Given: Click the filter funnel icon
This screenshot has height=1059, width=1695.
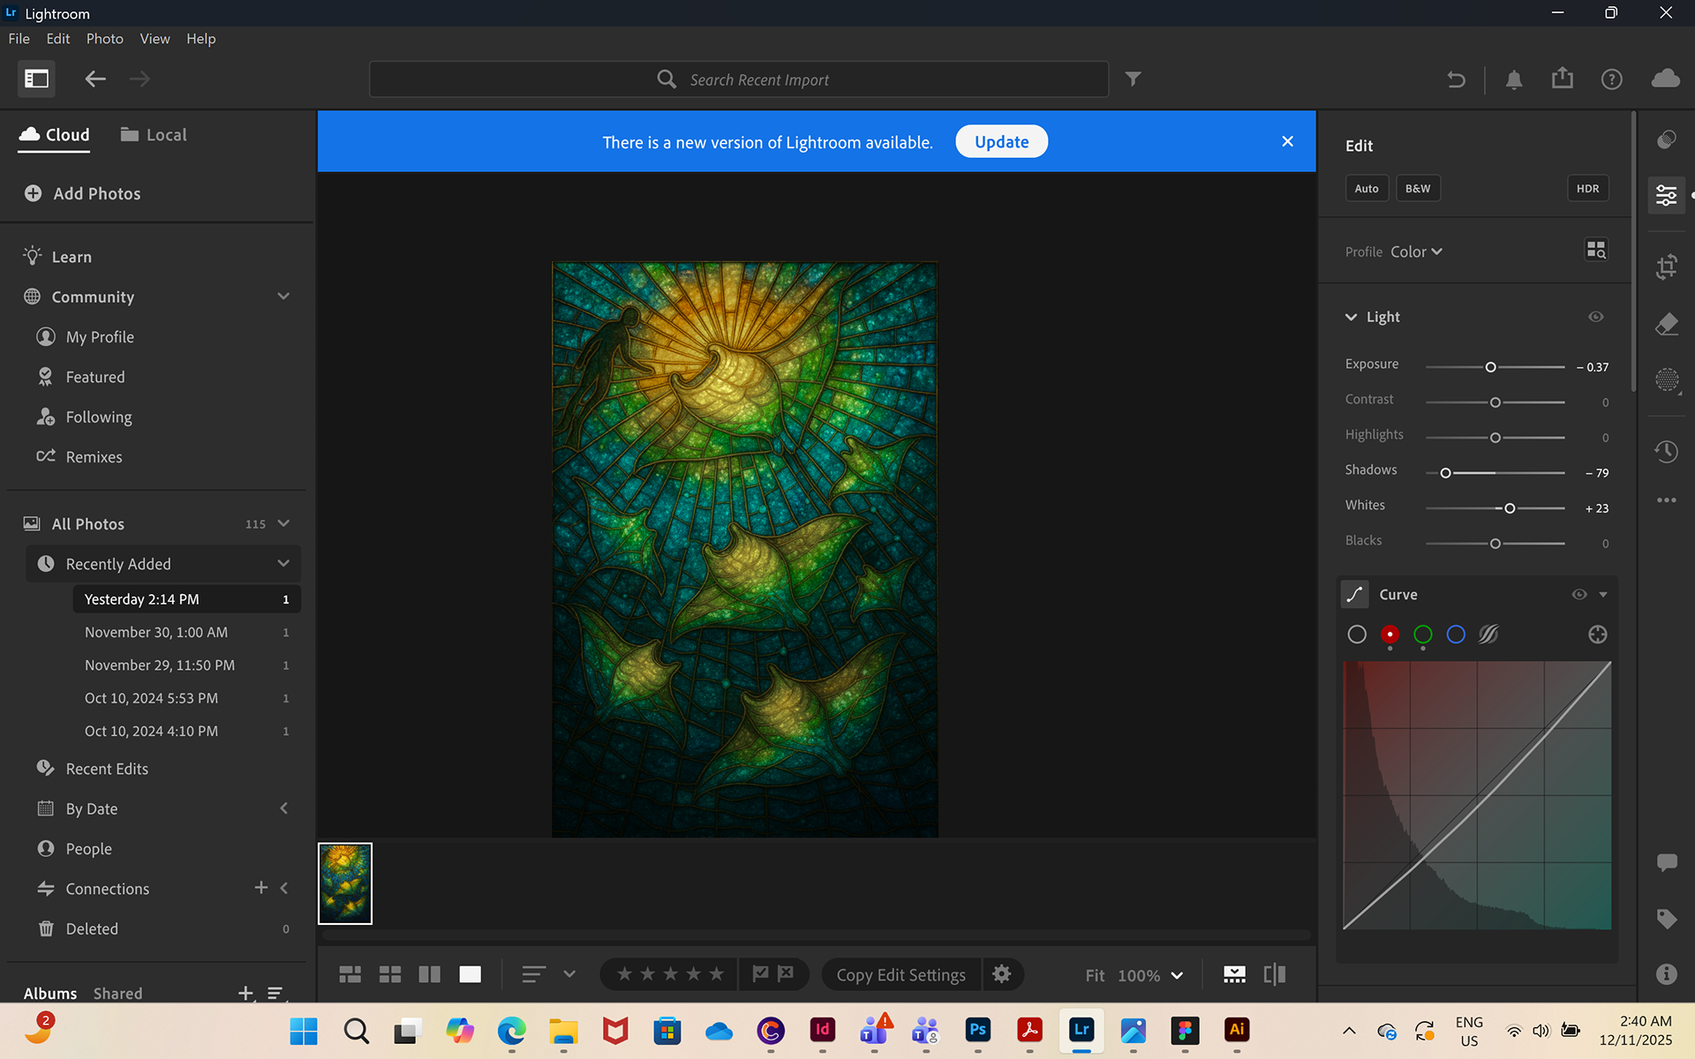Looking at the screenshot, I should [x=1134, y=79].
